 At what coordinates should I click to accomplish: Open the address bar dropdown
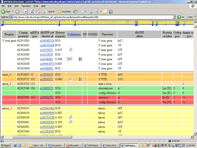click(x=174, y=17)
